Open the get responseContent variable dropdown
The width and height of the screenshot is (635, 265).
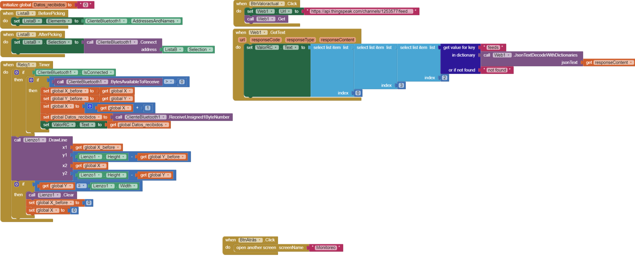pos(613,62)
